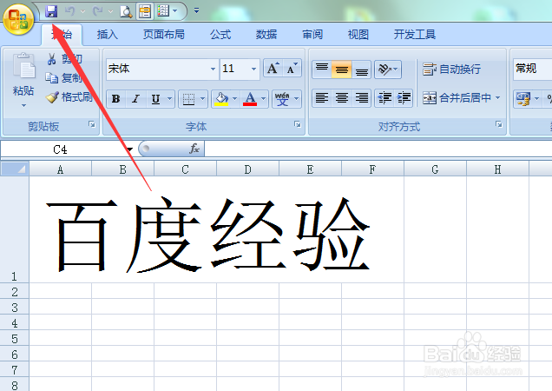Open the 对齐方式 dialog launcher
Image resolution: width=552 pixels, height=391 pixels.
[x=499, y=124]
